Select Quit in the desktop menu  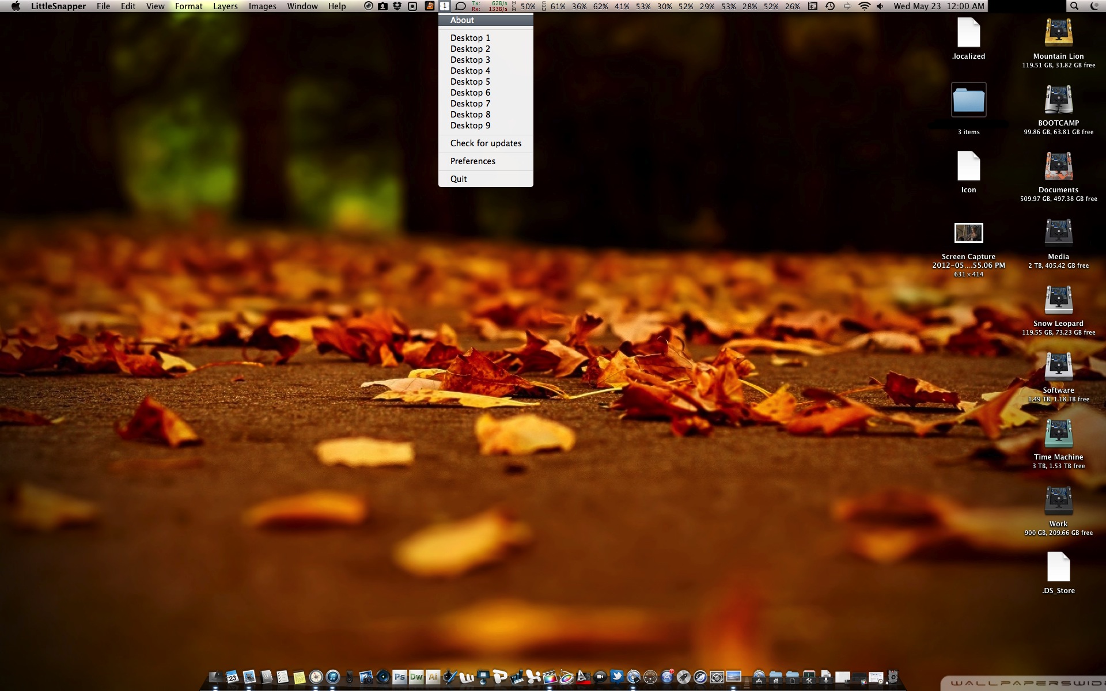coord(459,179)
